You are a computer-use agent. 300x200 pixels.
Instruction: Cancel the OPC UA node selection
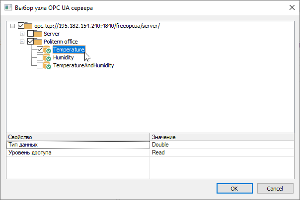tap(275, 189)
